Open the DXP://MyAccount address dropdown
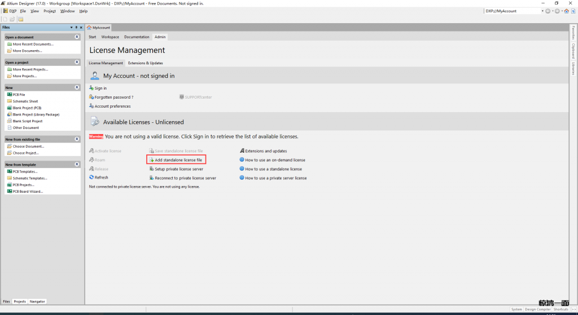Screen dimensions: 578x315 (542, 11)
